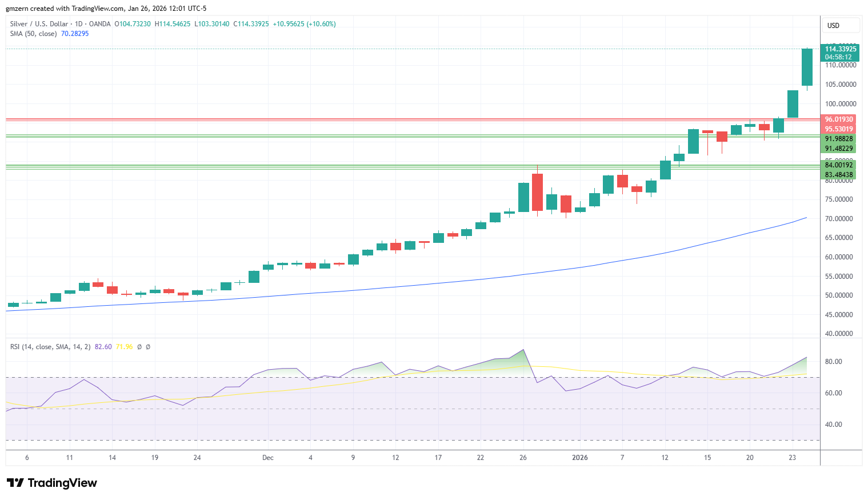
Task: Click the high value H114.54625
Action: point(173,24)
